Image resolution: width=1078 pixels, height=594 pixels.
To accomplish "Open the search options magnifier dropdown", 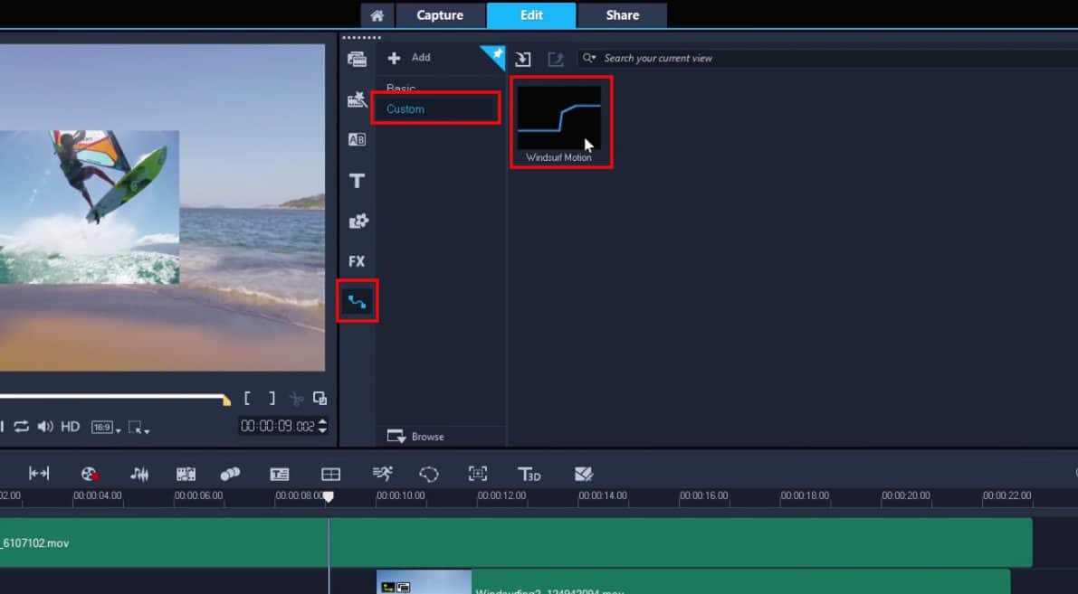I will tap(589, 59).
